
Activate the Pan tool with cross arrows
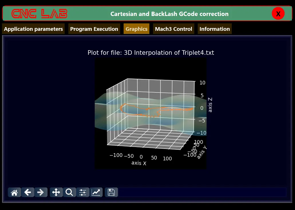pos(56,192)
